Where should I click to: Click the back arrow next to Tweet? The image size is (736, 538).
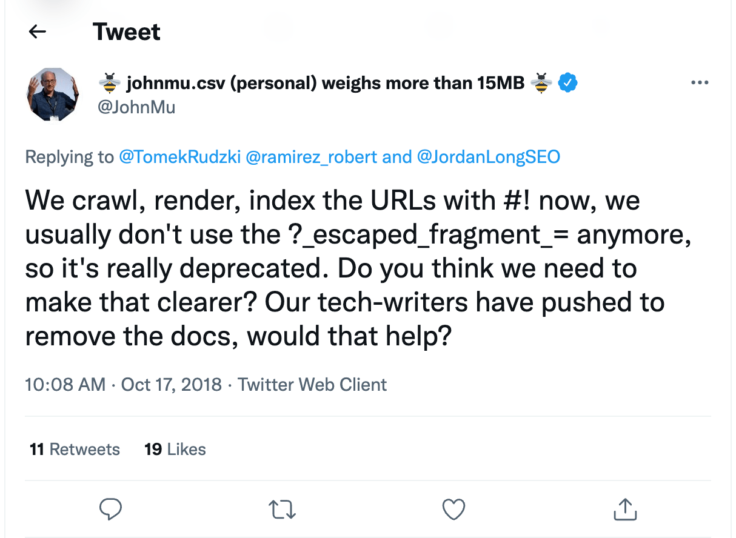point(38,32)
